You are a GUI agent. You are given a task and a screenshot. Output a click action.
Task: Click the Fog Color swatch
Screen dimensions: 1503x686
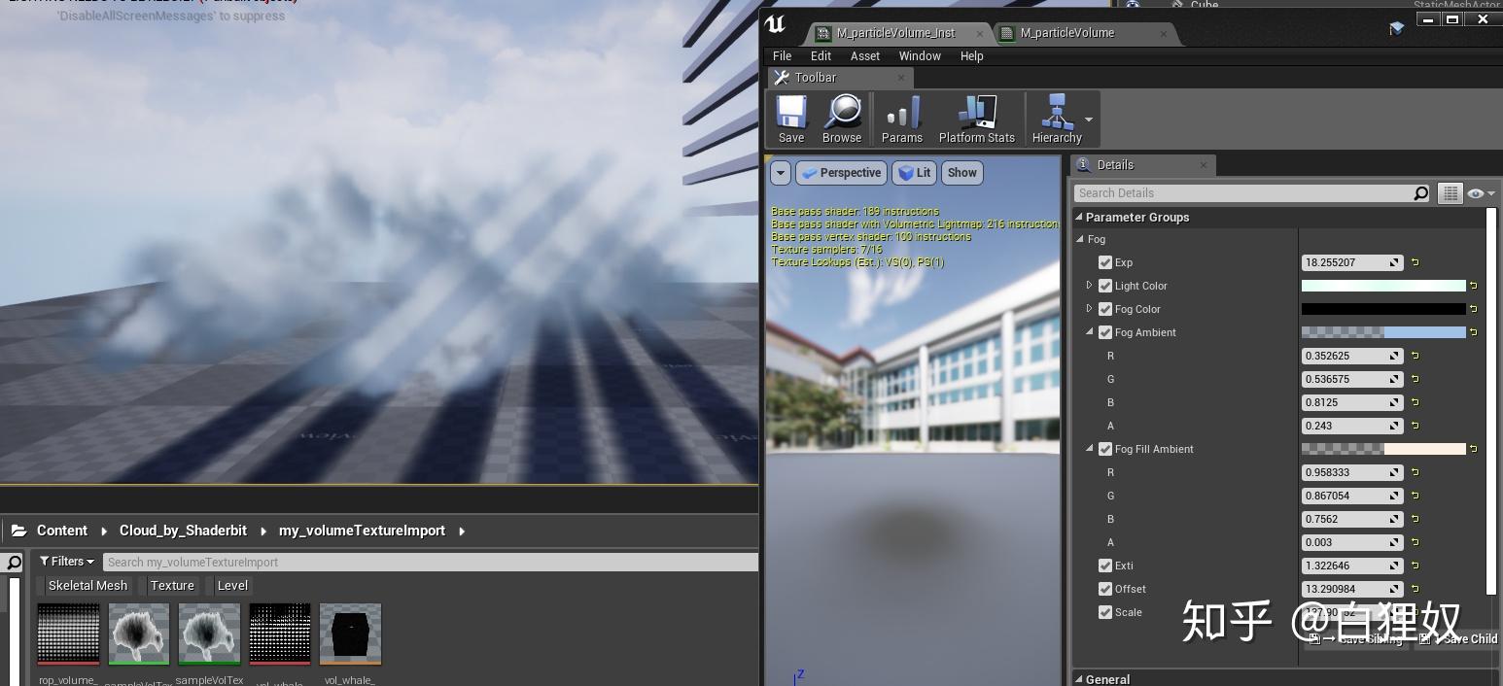1382,309
